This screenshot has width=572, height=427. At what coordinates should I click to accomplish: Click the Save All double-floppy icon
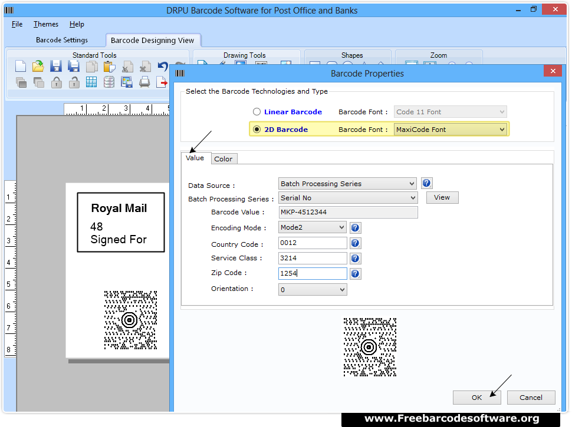73,67
